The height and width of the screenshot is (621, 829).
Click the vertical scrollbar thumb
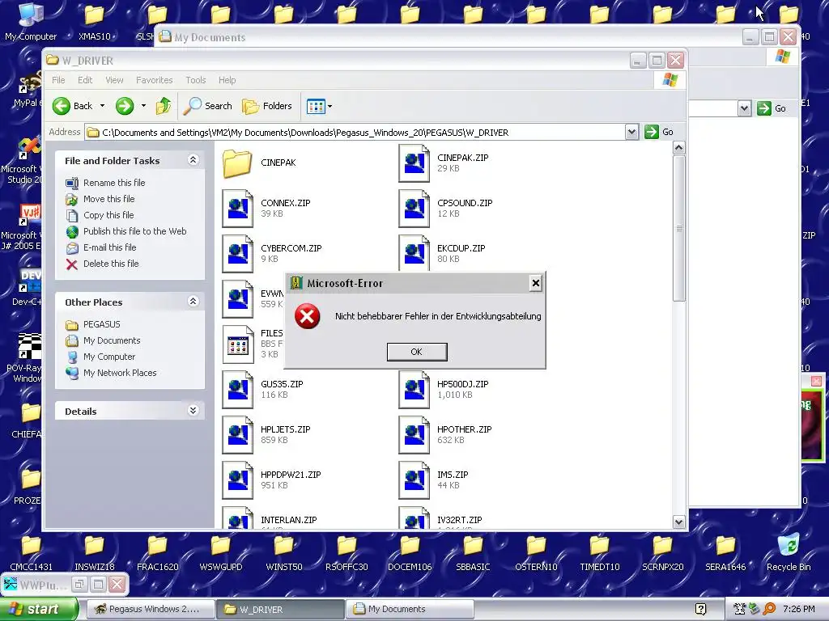[x=679, y=228]
